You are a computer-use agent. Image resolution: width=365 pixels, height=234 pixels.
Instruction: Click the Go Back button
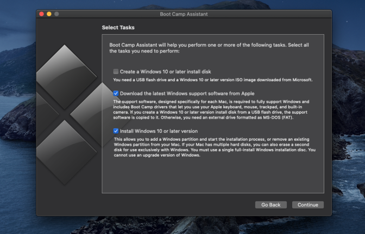coord(270,205)
